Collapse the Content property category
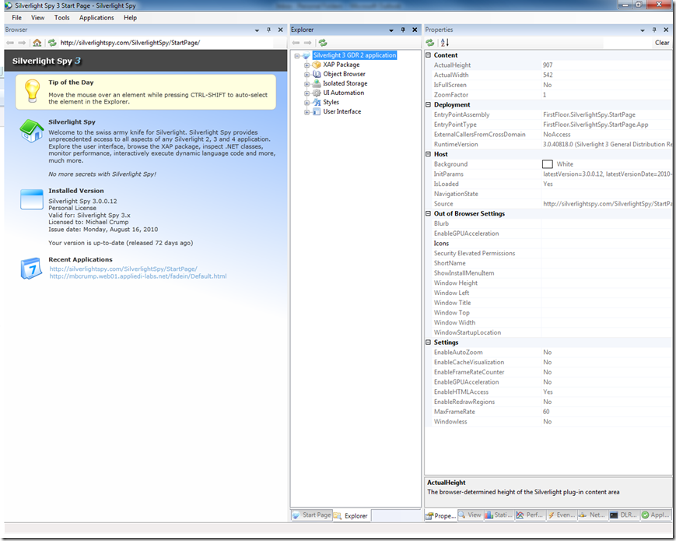 click(428, 55)
